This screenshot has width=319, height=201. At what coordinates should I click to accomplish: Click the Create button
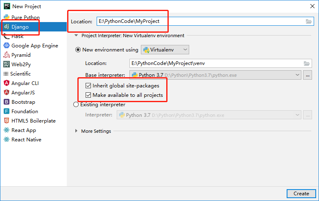click(x=301, y=194)
